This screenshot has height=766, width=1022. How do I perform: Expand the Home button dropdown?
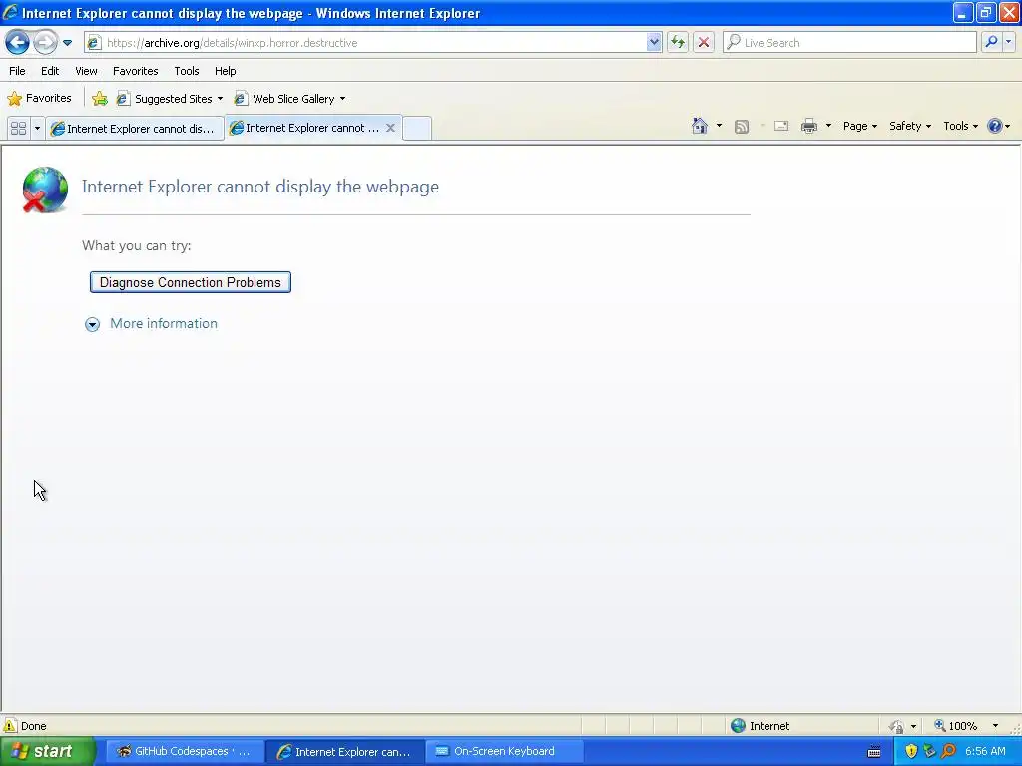click(x=719, y=126)
